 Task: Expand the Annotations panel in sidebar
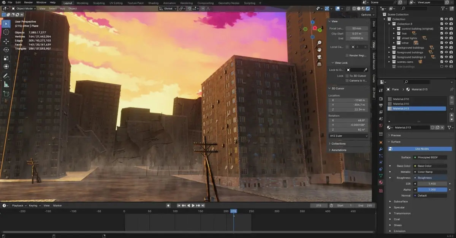pos(339,150)
